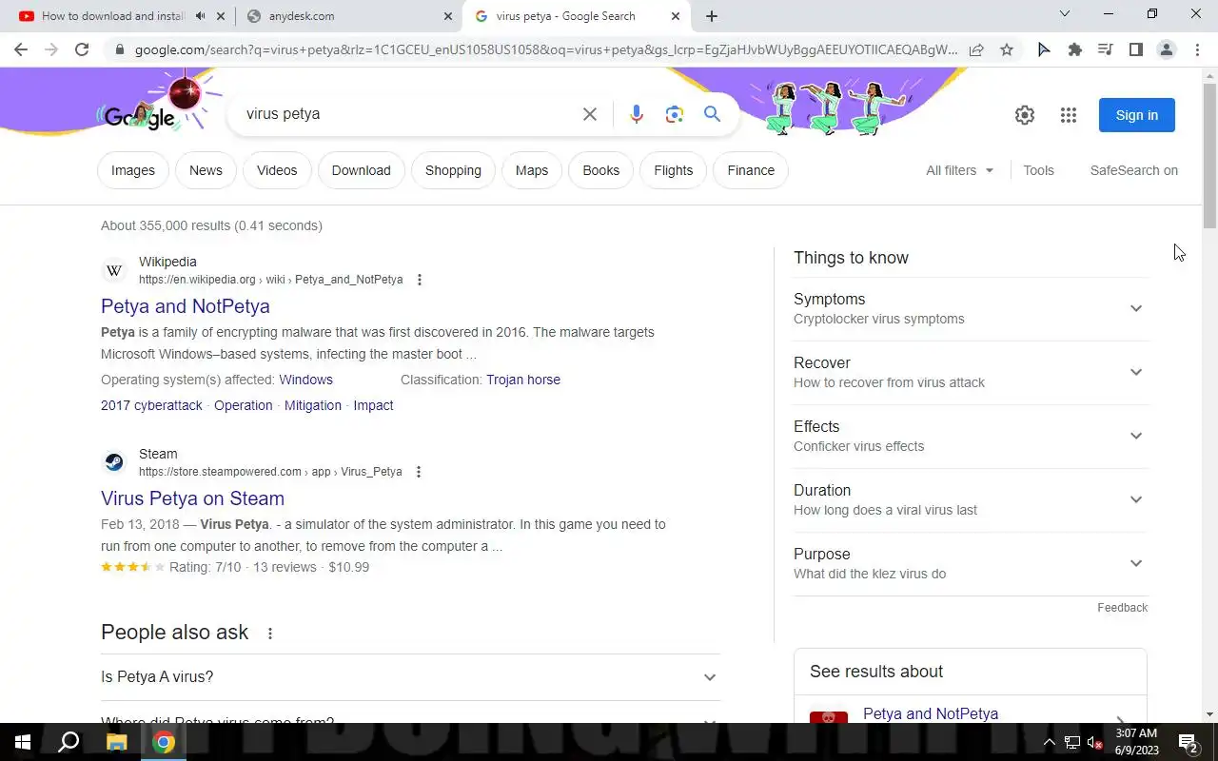
Task: Select the Shopping filter
Action: (x=453, y=170)
